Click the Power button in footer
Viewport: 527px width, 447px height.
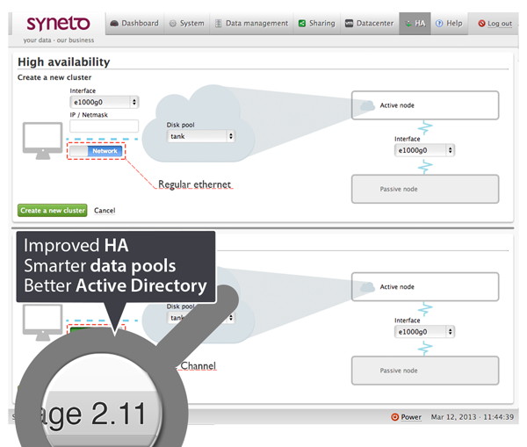click(x=411, y=417)
